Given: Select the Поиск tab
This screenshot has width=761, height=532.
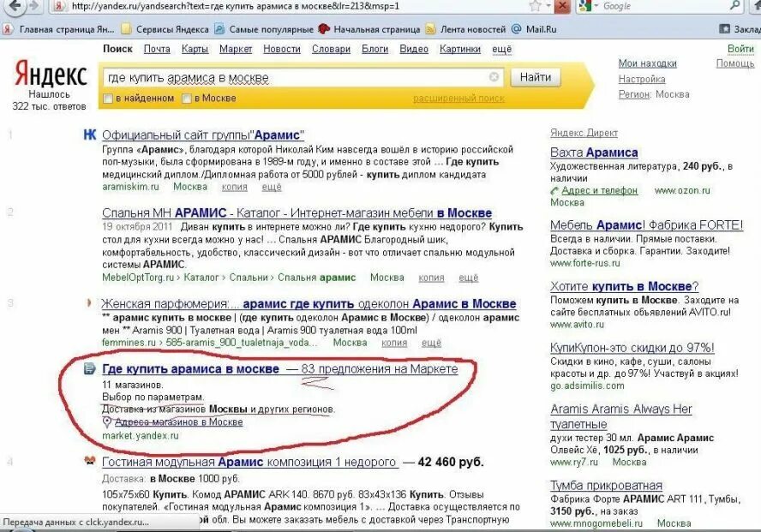Looking at the screenshot, I should 117,49.
